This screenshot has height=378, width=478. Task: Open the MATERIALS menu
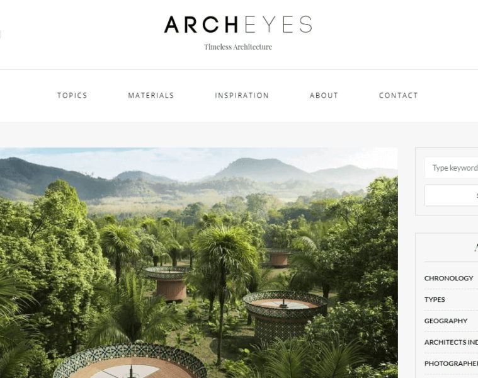coord(151,95)
